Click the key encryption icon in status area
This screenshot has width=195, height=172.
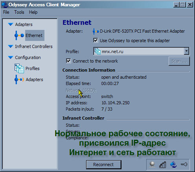tap(184, 164)
